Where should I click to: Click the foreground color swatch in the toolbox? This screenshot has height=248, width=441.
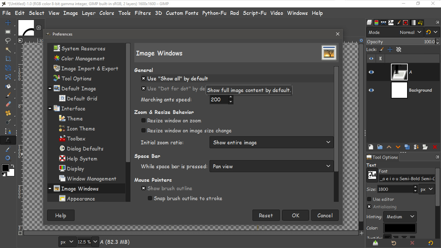click(x=5, y=168)
